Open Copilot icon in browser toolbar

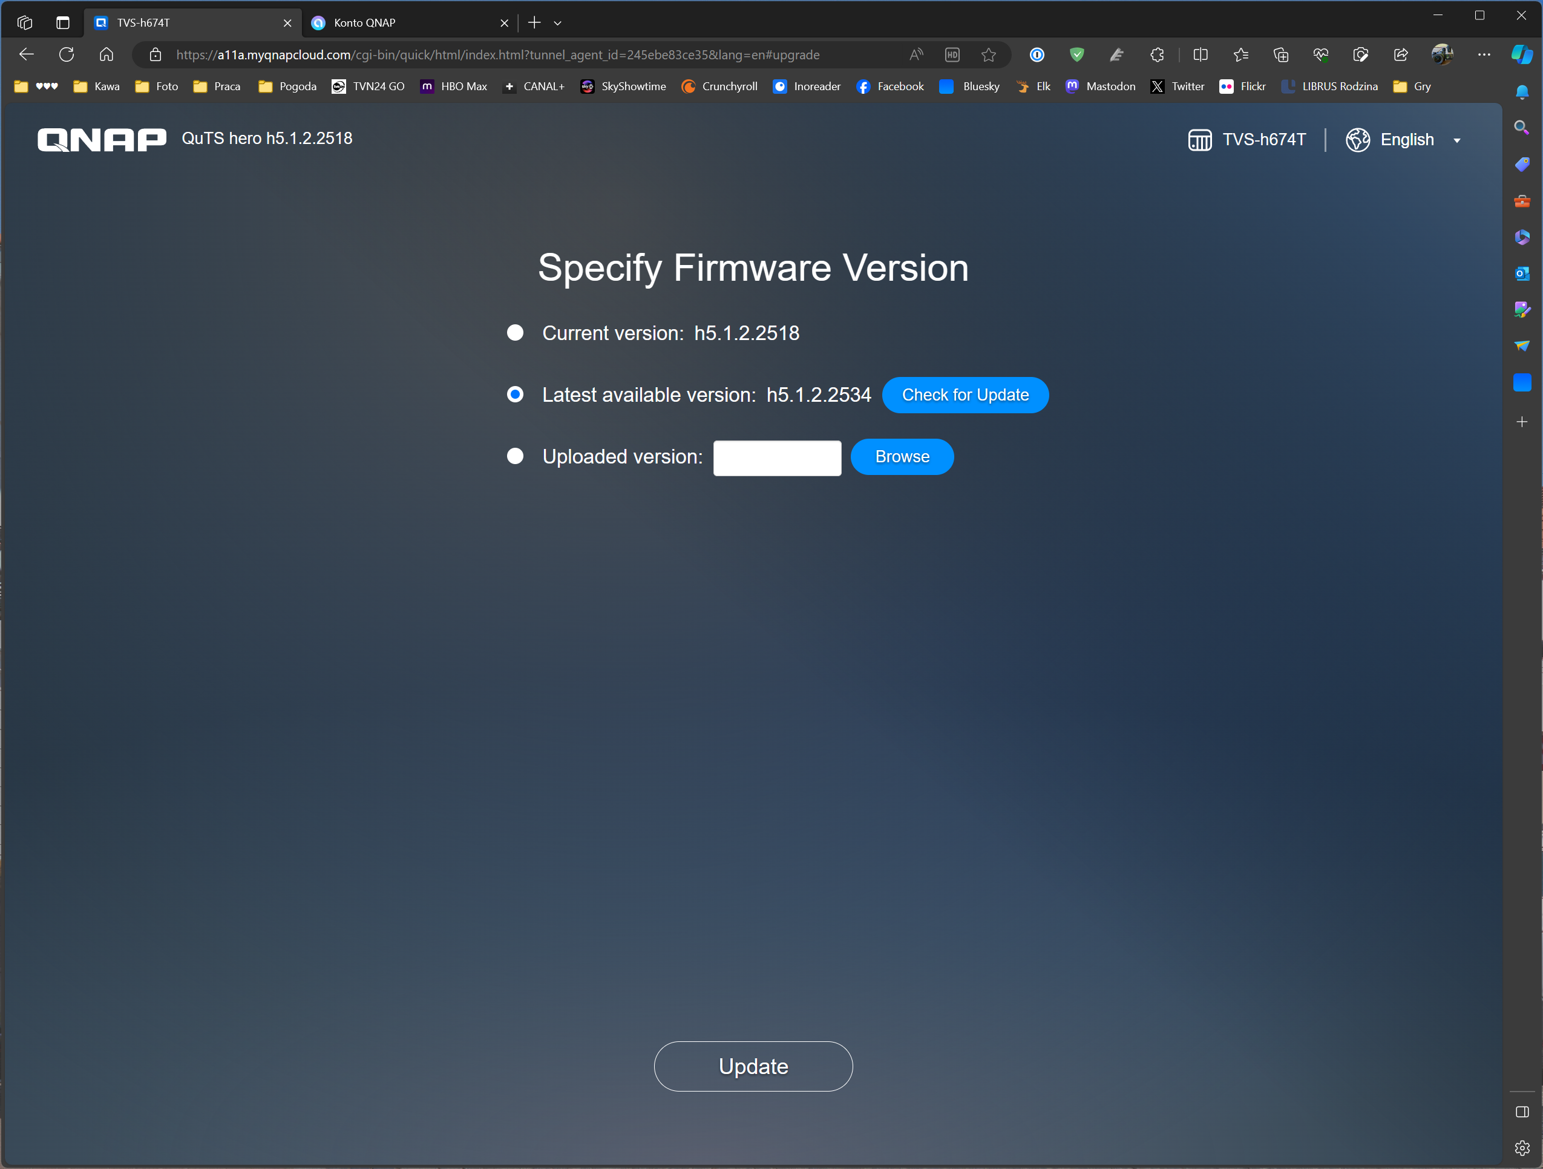1521,54
